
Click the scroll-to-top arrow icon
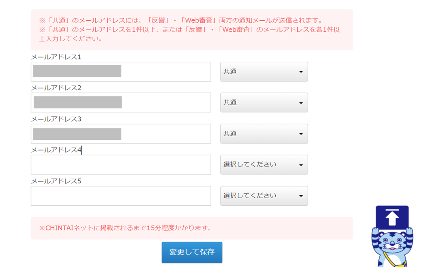click(392, 218)
